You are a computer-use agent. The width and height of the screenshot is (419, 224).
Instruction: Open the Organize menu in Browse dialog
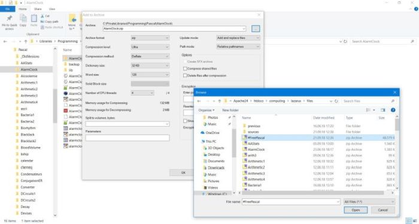click(x=206, y=110)
